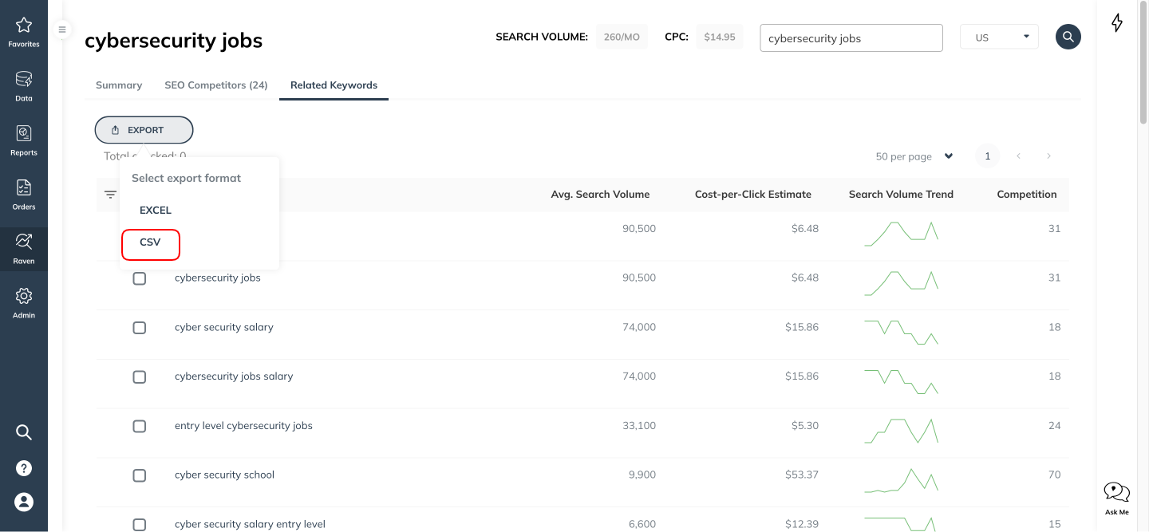Click the 33,100 search volume cell
This screenshot has height=532, width=1149.
click(638, 426)
